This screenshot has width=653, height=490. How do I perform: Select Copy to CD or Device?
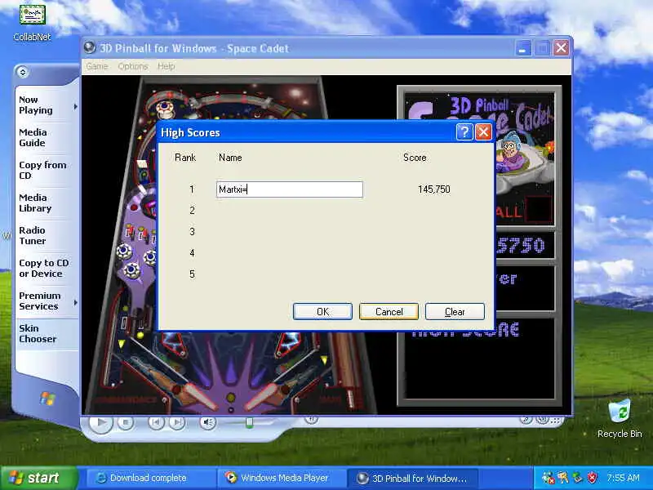pyautogui.click(x=44, y=269)
